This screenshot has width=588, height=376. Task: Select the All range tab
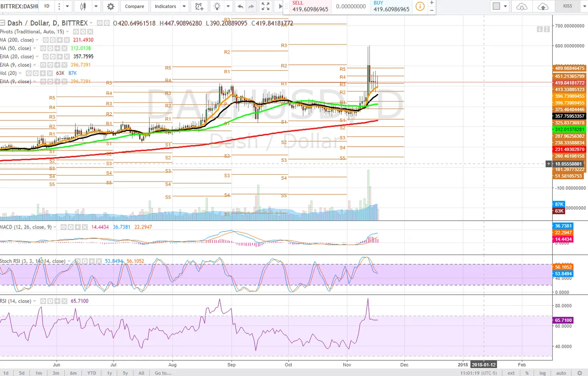click(x=141, y=373)
